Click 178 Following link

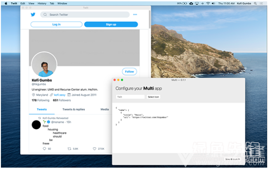[x=40, y=100]
